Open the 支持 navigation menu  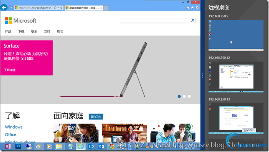[47, 31]
